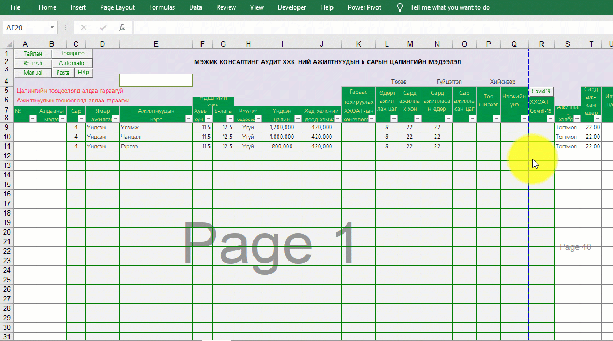
Task: Click the white input box above column E
Action: pos(156,80)
